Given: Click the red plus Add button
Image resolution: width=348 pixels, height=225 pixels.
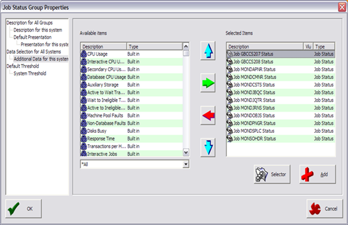Looking at the screenshot, I should click(317, 174).
